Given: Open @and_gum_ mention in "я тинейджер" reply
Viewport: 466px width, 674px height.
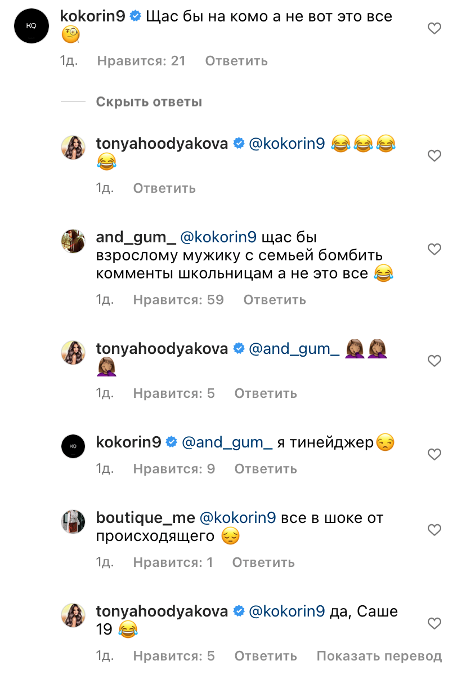Looking at the screenshot, I should coord(227,443).
